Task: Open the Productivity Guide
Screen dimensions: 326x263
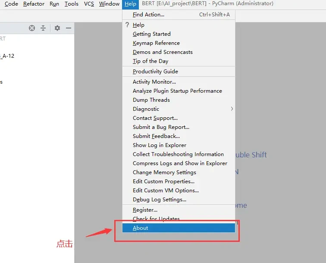Action: [155, 72]
